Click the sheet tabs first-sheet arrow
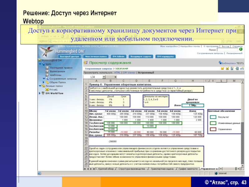 pos(85,169)
